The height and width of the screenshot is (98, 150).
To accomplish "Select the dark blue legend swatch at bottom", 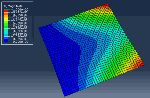I will tap(6, 40).
